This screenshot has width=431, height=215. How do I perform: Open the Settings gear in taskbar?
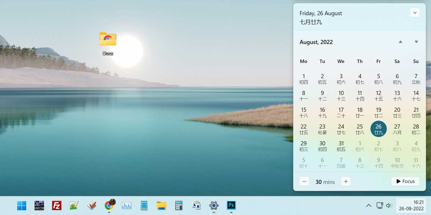214,205
